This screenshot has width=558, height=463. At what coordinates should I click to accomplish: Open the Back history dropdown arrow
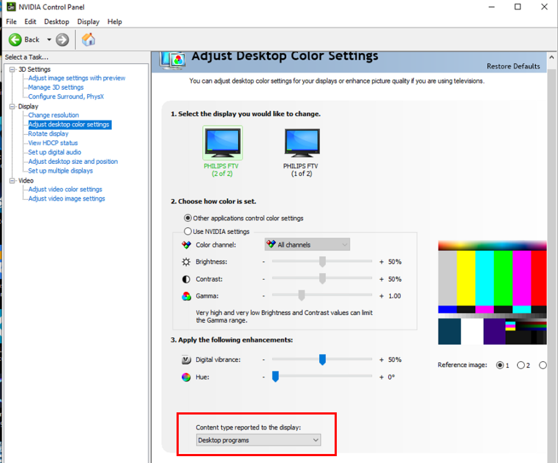(49, 40)
